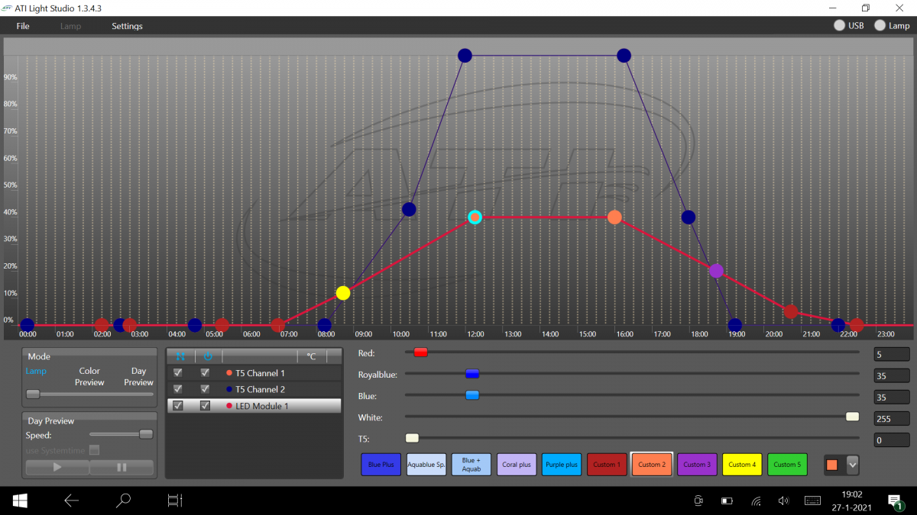This screenshot has height=515, width=917.
Task: Select the cyan-outlined curve point at 12:00
Action: (475, 217)
